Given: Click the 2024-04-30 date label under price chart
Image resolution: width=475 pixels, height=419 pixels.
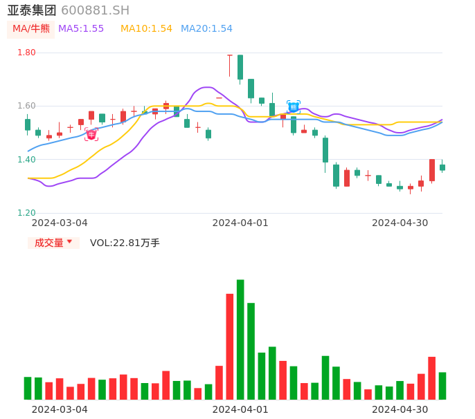Looking at the screenshot, I should [x=400, y=223].
